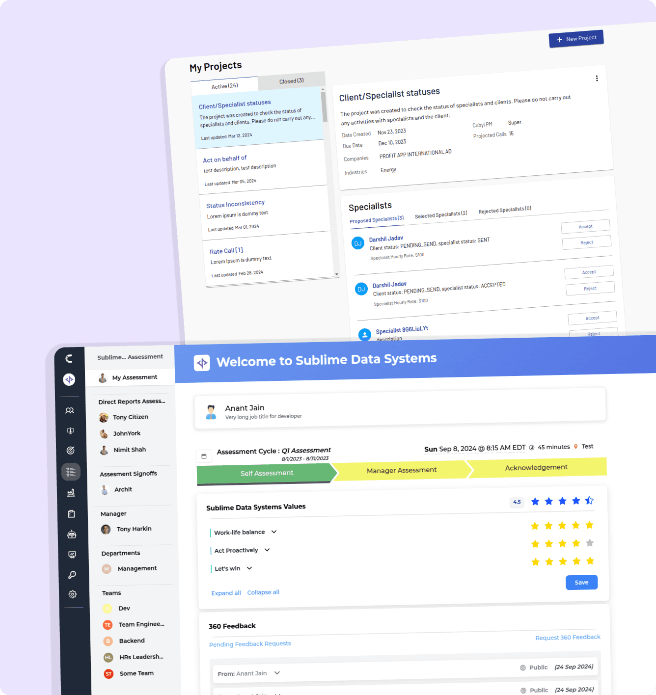The height and width of the screenshot is (695, 656).
Task: Set Act Proactively fifth grey star
Action: click(590, 543)
